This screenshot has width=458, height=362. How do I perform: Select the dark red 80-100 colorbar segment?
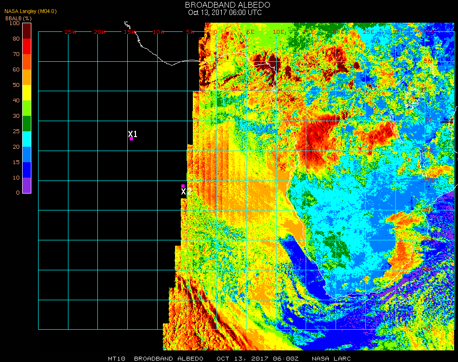[27, 31]
